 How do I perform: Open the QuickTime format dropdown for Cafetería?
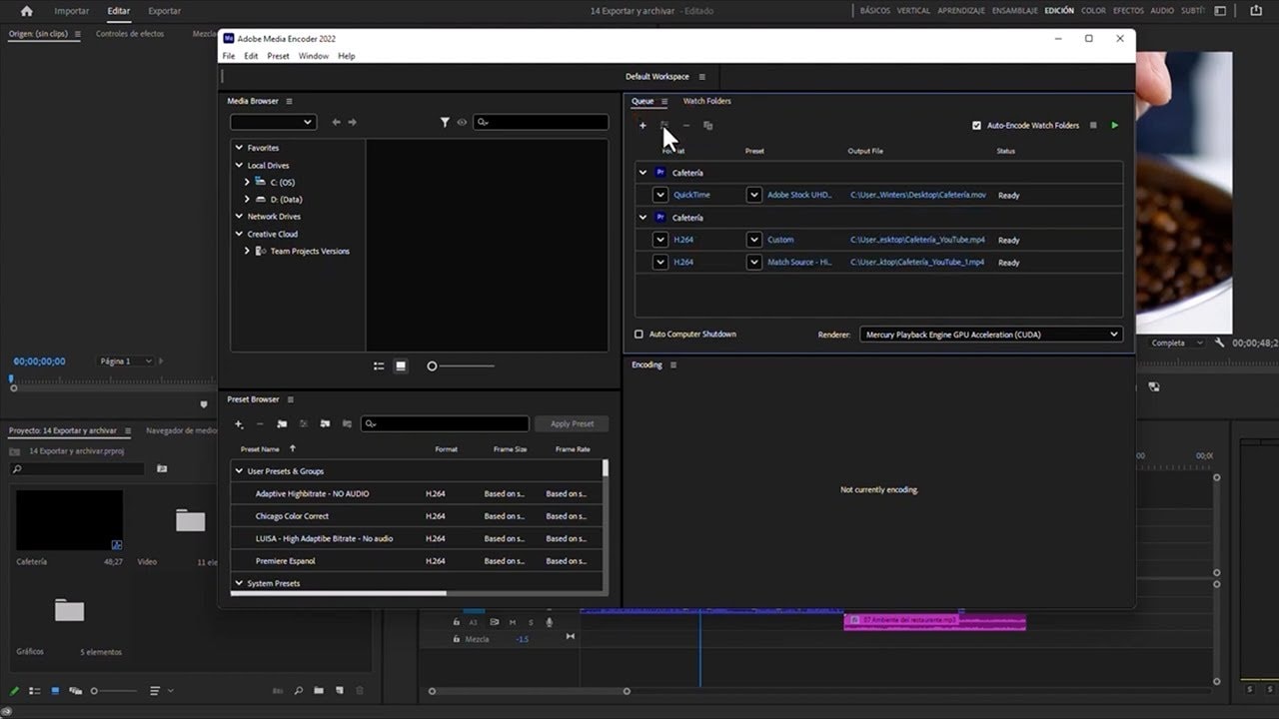[659, 194]
